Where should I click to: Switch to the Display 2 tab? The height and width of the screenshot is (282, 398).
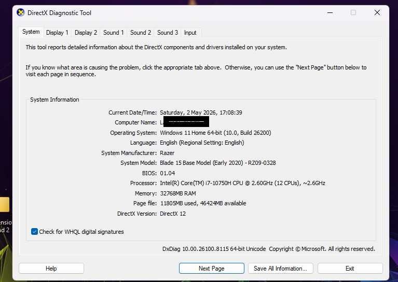(86, 33)
